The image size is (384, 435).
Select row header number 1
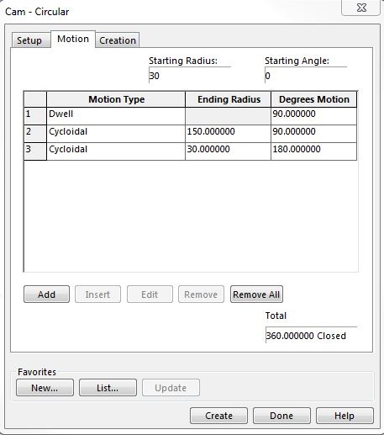(35, 116)
